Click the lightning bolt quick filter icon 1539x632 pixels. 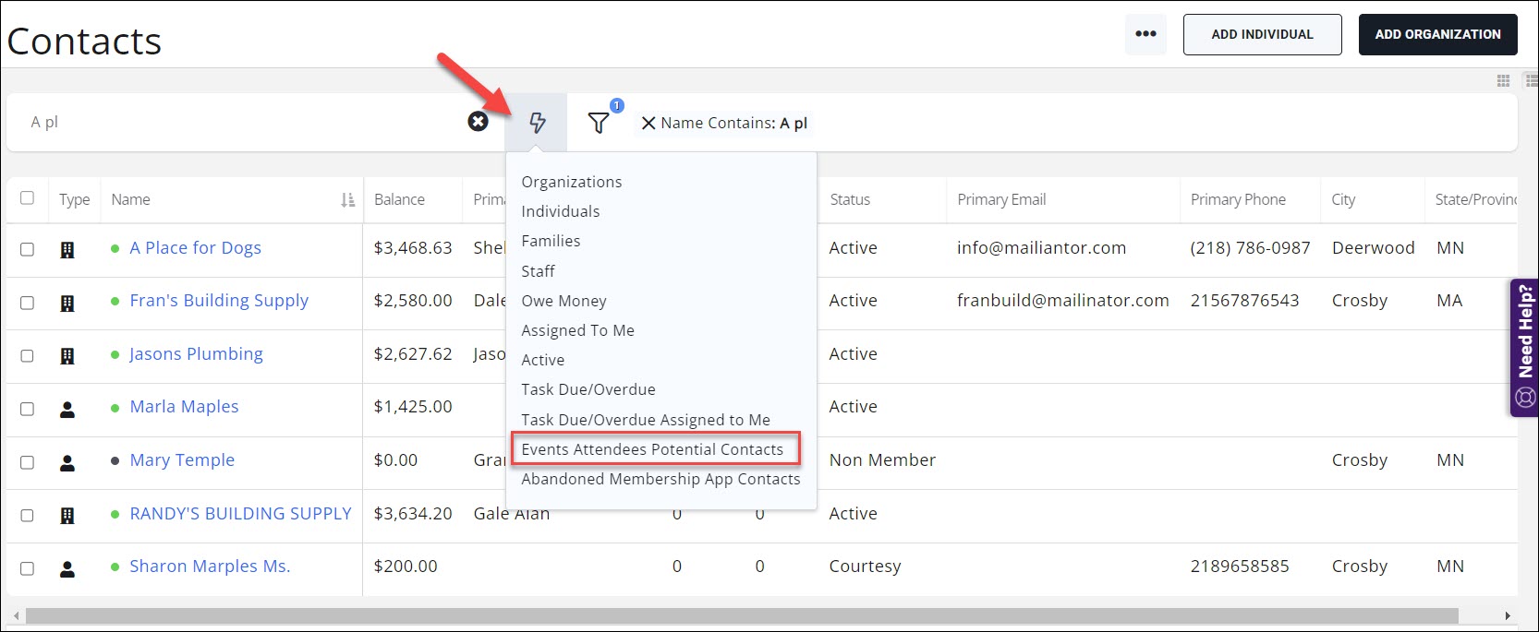pos(537,123)
